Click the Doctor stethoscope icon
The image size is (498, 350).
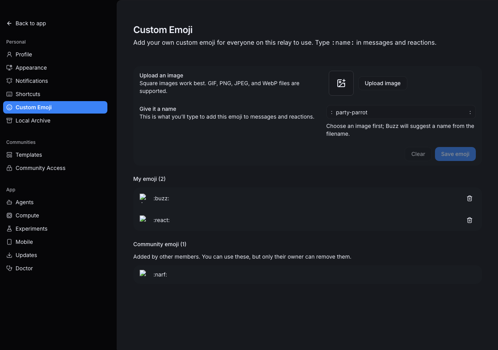9,268
